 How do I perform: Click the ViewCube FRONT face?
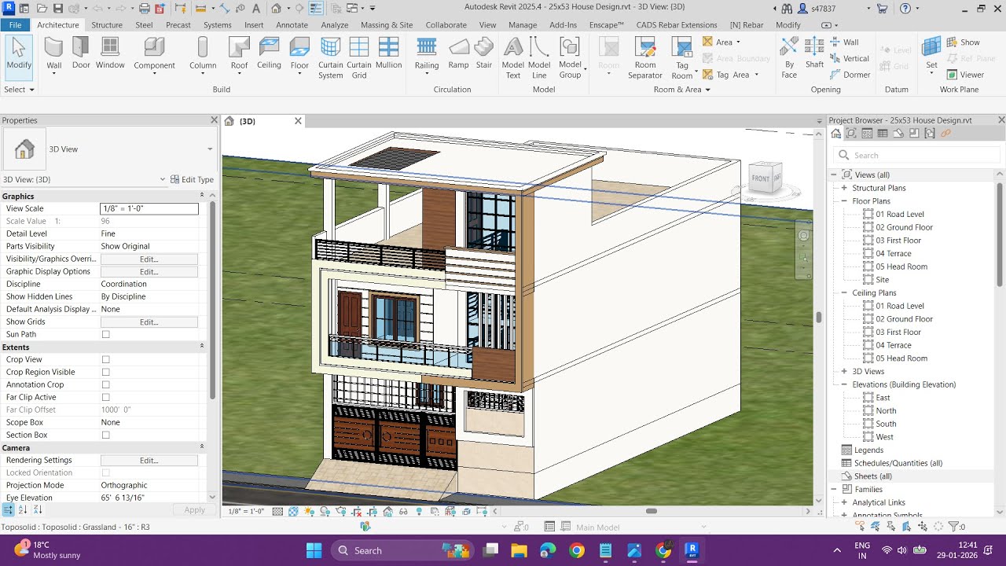[x=760, y=178]
